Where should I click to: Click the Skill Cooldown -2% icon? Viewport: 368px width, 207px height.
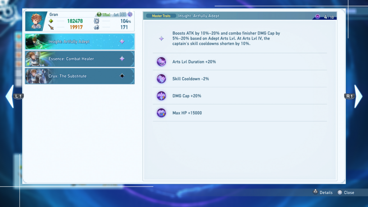tap(161, 79)
